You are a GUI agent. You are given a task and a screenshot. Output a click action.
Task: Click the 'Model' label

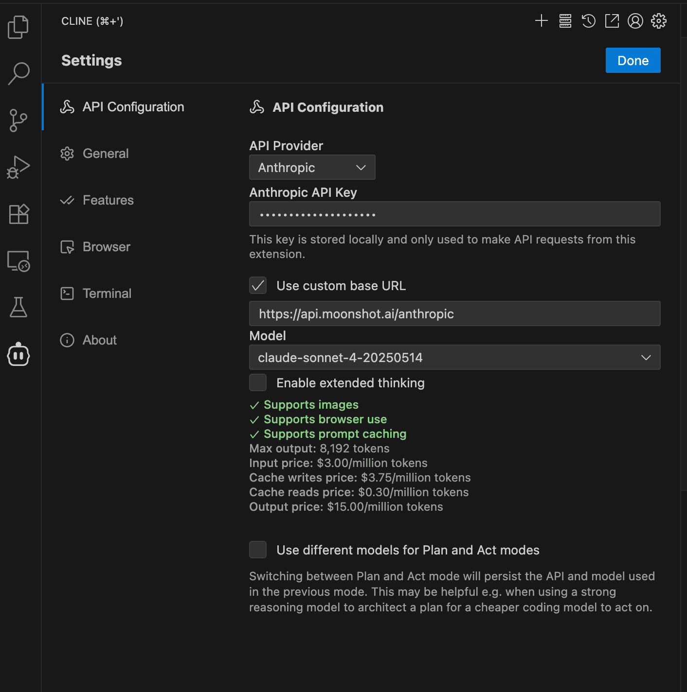(x=268, y=336)
